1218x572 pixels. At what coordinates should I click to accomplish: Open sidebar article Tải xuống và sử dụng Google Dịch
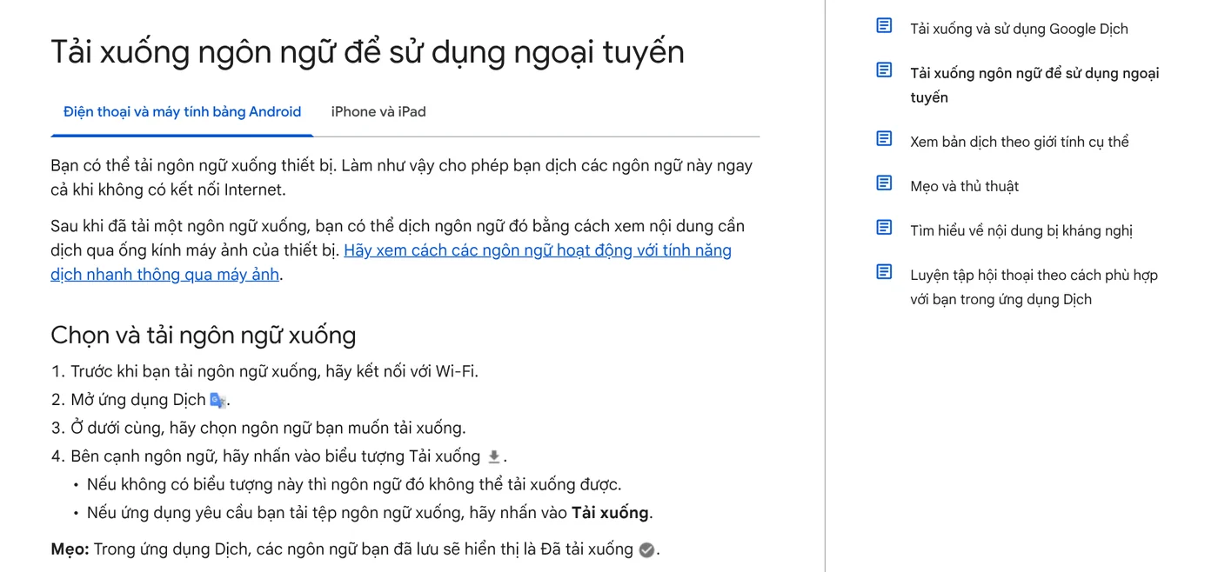pyautogui.click(x=1019, y=29)
